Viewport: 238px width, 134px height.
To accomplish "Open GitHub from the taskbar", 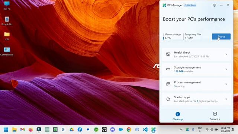I will (104, 130).
